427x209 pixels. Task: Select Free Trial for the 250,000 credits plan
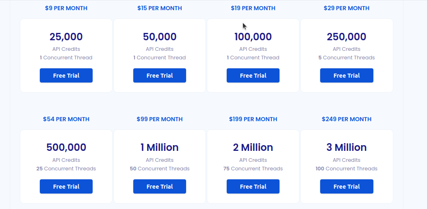tap(347, 76)
